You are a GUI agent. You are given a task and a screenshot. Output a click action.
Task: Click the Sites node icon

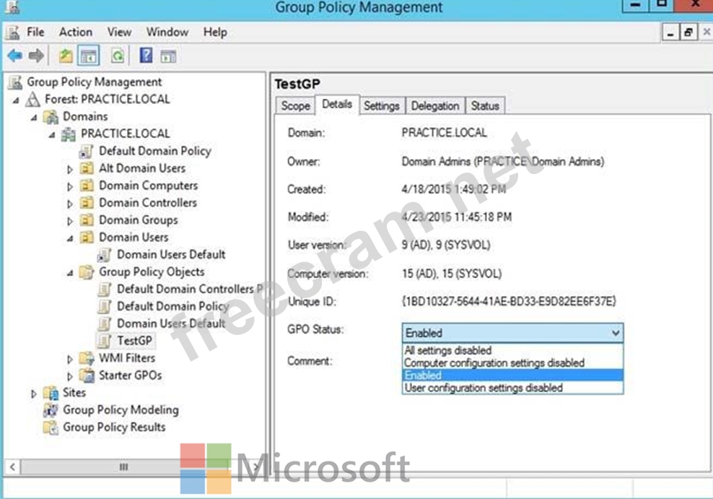(x=51, y=393)
